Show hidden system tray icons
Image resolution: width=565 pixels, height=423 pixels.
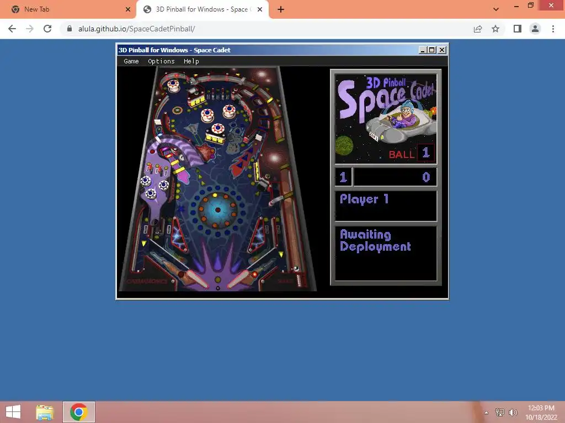(x=486, y=413)
